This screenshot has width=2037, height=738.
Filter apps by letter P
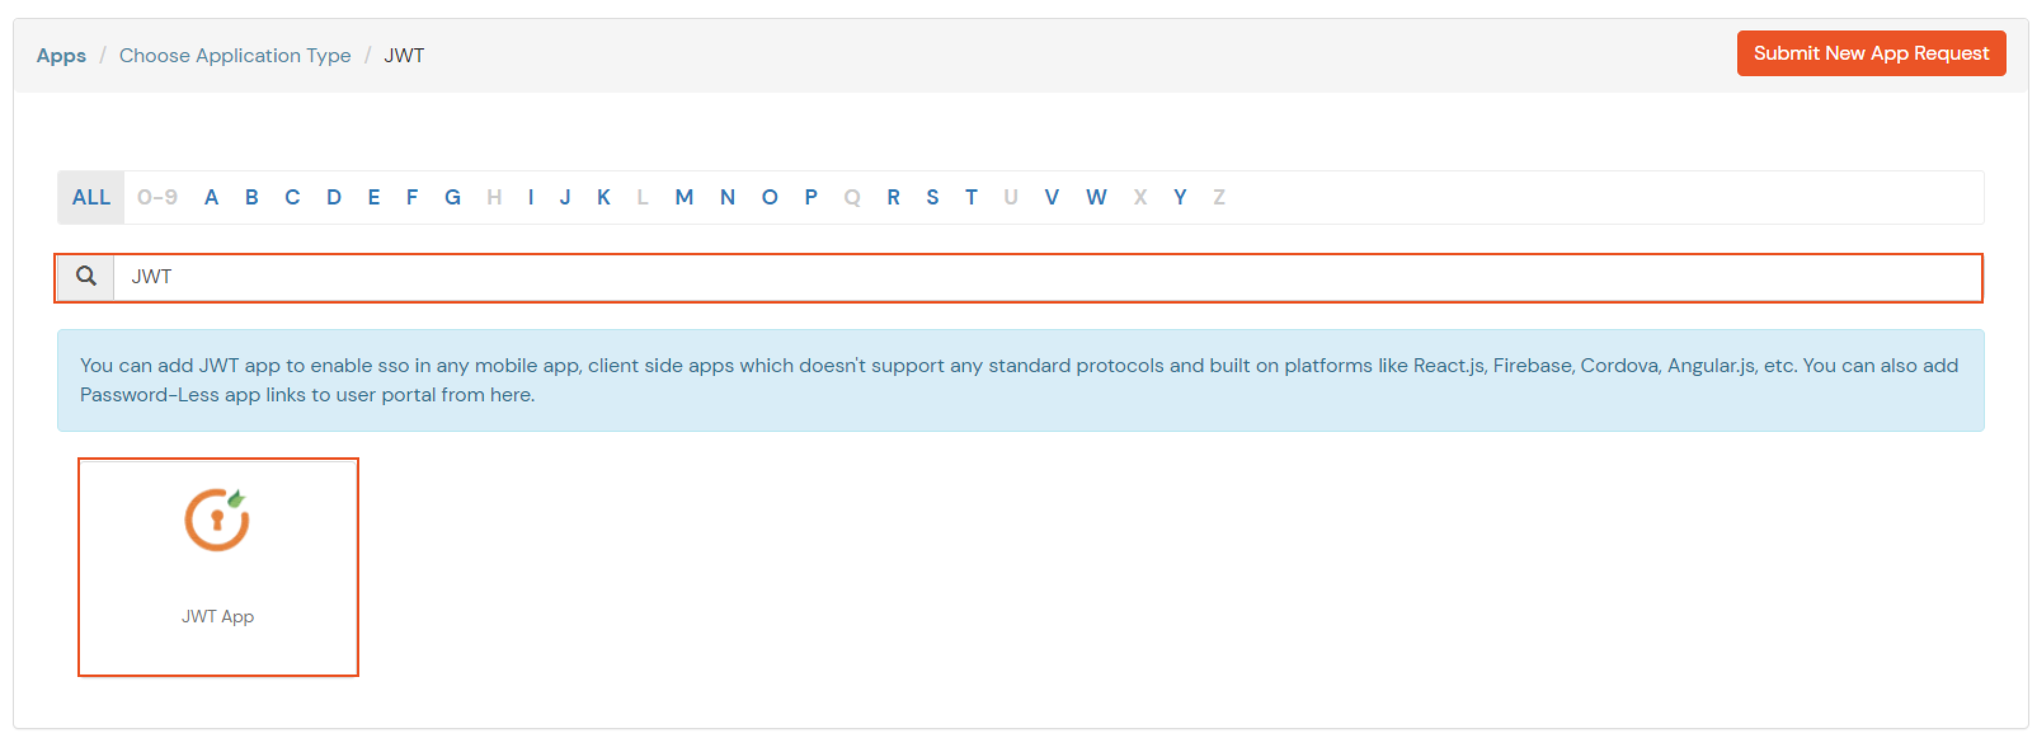point(811,197)
